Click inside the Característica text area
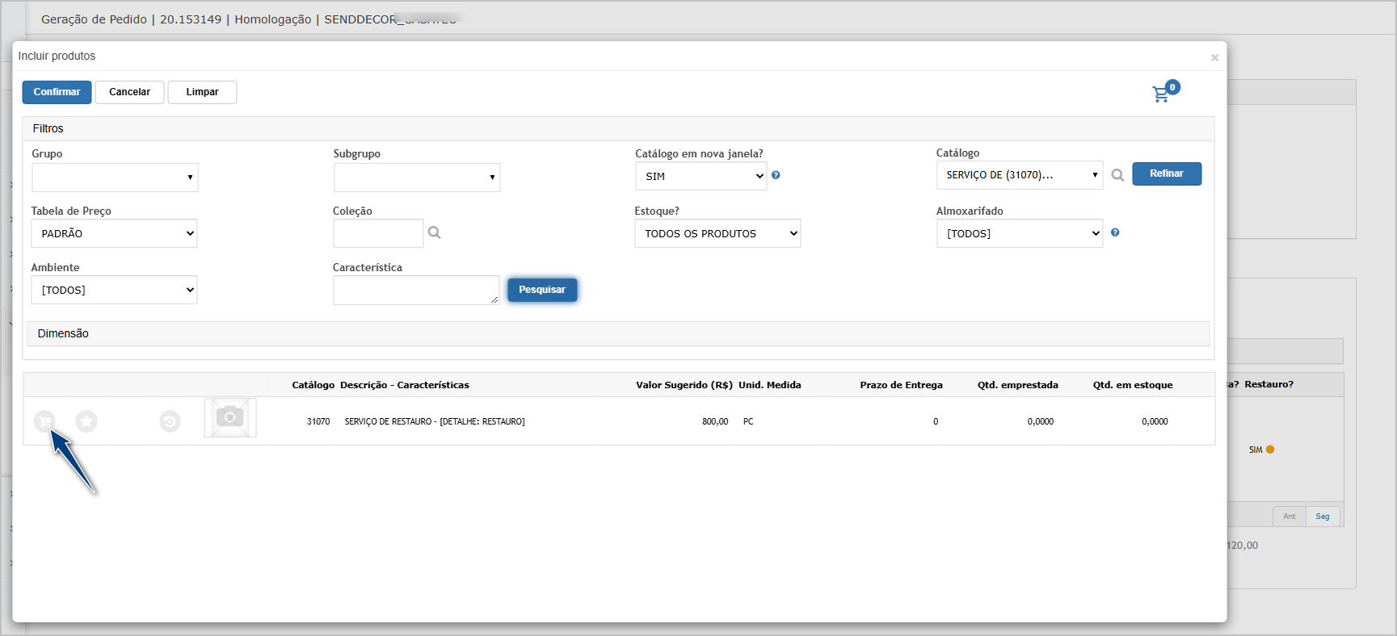The width and height of the screenshot is (1397, 636). (416, 291)
